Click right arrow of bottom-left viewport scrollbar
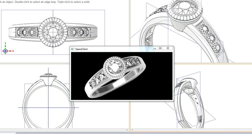The width and height of the screenshot is (252, 134). 127,130
